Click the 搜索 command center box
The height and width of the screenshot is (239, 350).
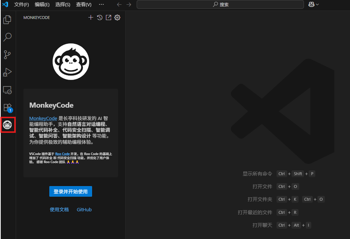[x=220, y=4]
